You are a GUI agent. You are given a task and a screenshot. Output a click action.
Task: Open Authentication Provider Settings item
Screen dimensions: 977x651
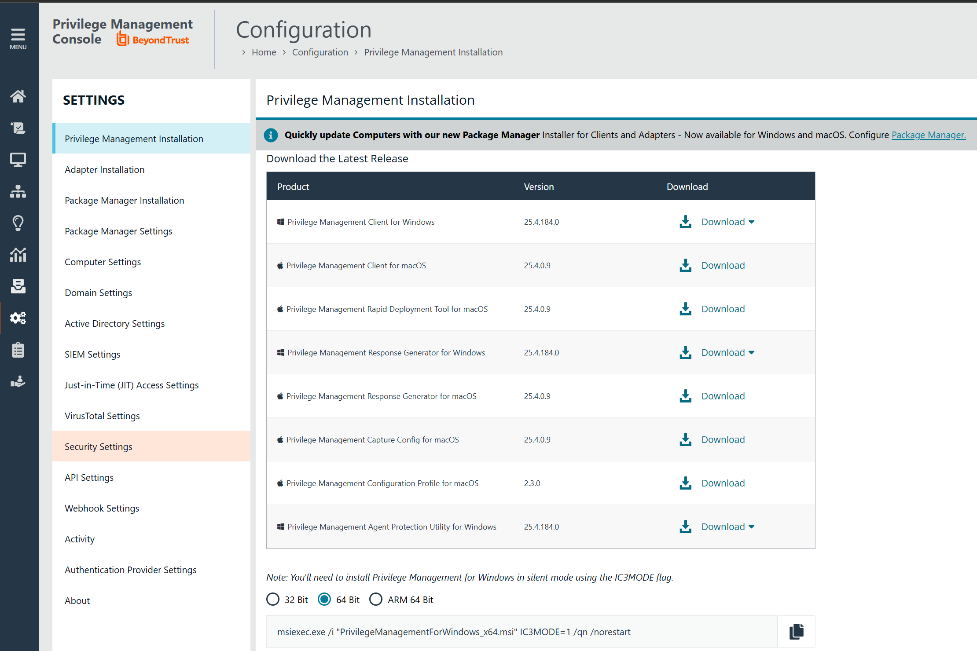(x=151, y=570)
